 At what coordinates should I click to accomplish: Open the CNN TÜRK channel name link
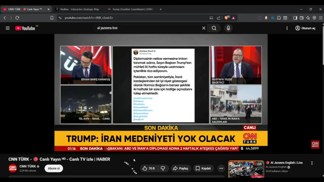(28, 166)
